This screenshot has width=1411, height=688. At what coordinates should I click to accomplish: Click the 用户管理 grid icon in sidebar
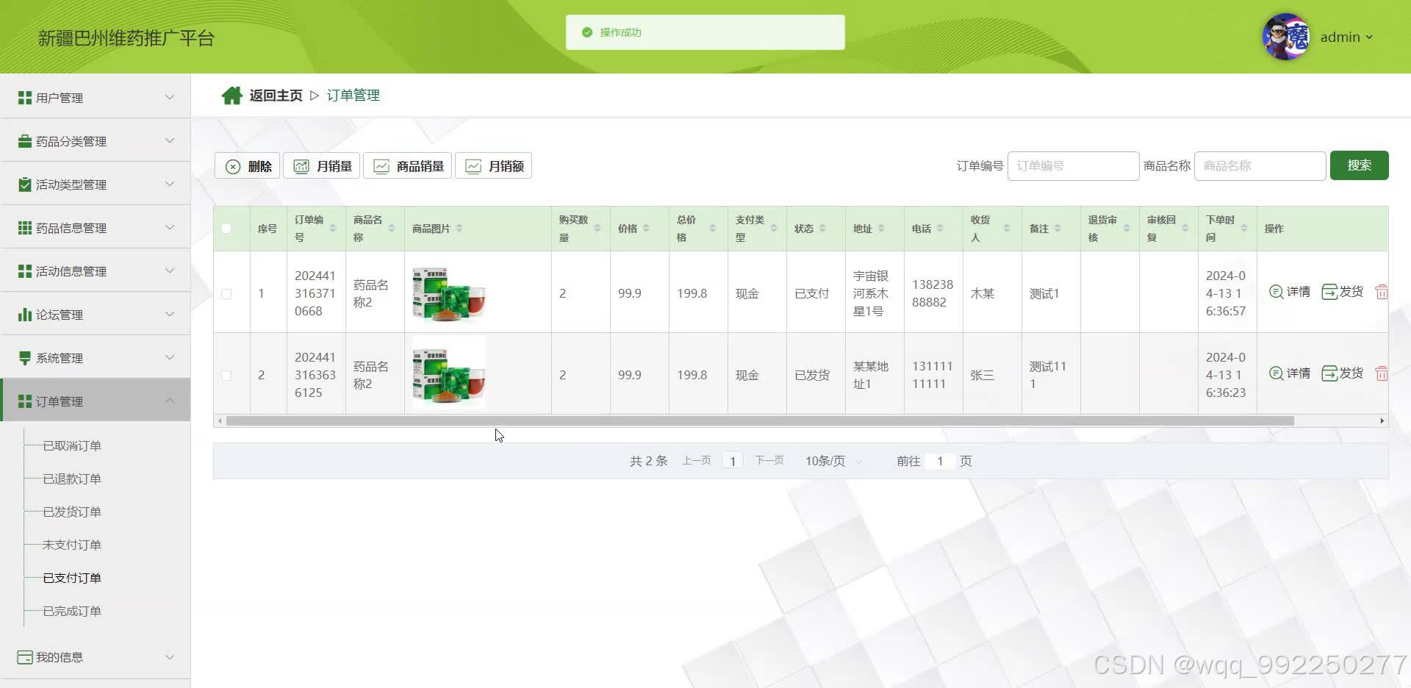(x=25, y=98)
